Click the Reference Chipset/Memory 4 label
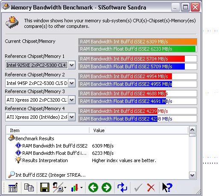Viewport: 219px width, 196px height. 35,109
